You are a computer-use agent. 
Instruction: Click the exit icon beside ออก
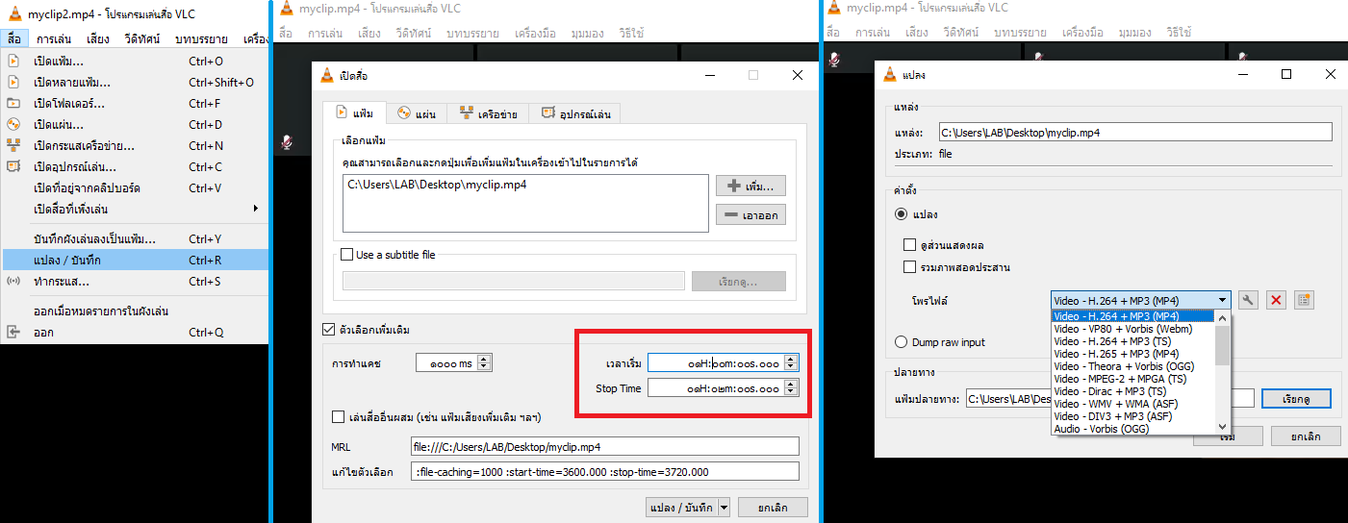click(13, 333)
